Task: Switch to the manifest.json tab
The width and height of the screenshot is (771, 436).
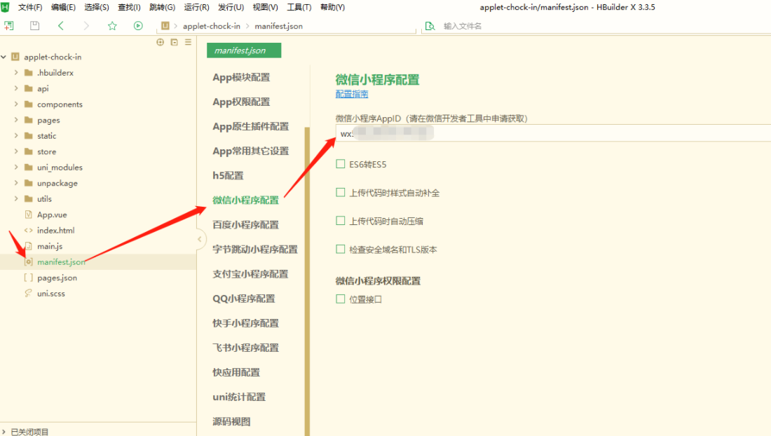Action: pyautogui.click(x=243, y=50)
